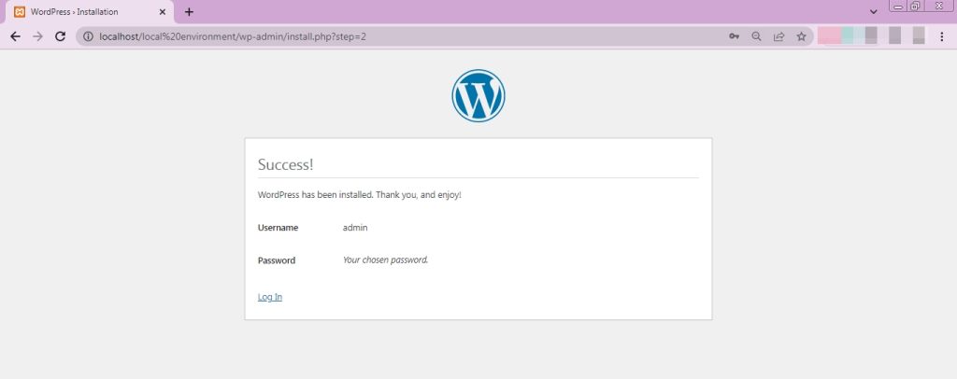Bookmark this page with the star
This screenshot has width=957, height=379.
click(x=801, y=36)
